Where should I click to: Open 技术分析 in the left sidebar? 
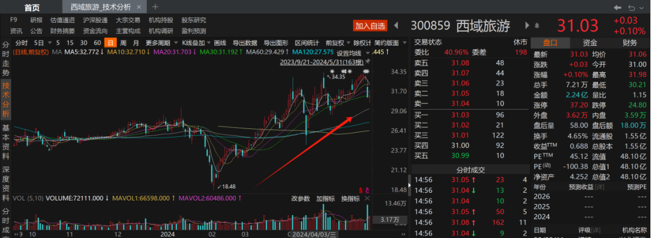6,99
